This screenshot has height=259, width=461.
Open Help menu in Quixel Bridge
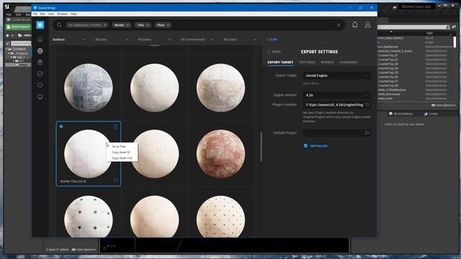tap(73, 14)
